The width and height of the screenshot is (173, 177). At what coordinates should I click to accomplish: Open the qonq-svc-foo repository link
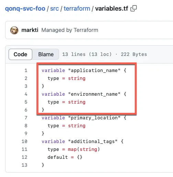(x=25, y=9)
